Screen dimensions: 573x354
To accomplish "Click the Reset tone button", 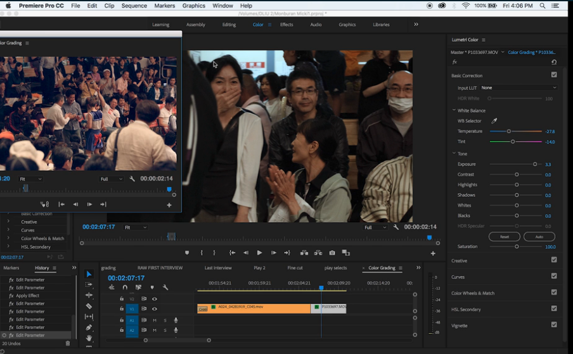I will (x=505, y=236).
